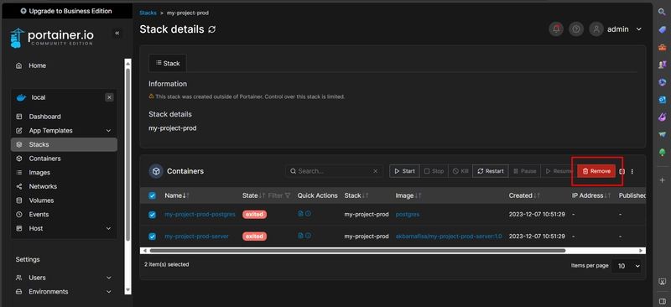The height and width of the screenshot is (307, 671).
Task: Expand the Users settings chevron
Action: click(109, 278)
